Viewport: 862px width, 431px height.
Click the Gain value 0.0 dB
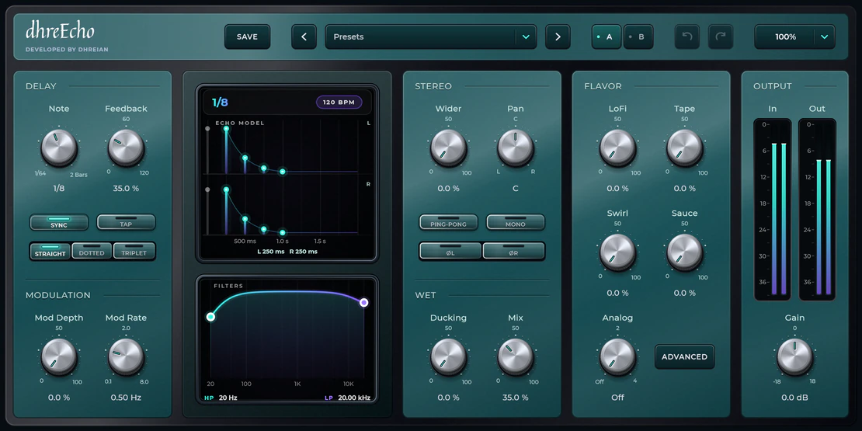click(794, 398)
